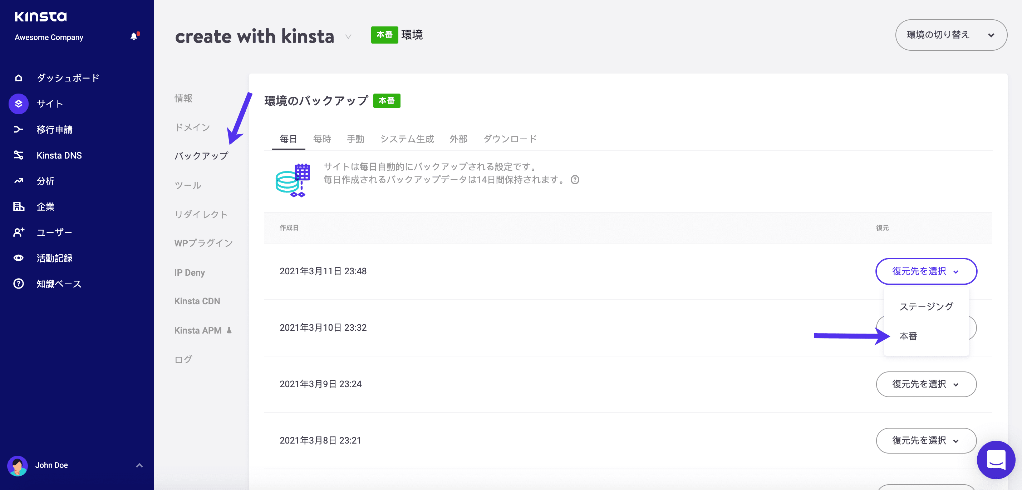This screenshot has height=490, width=1022.
Task: Click the 知識ベース question mark icon
Action: (18, 283)
